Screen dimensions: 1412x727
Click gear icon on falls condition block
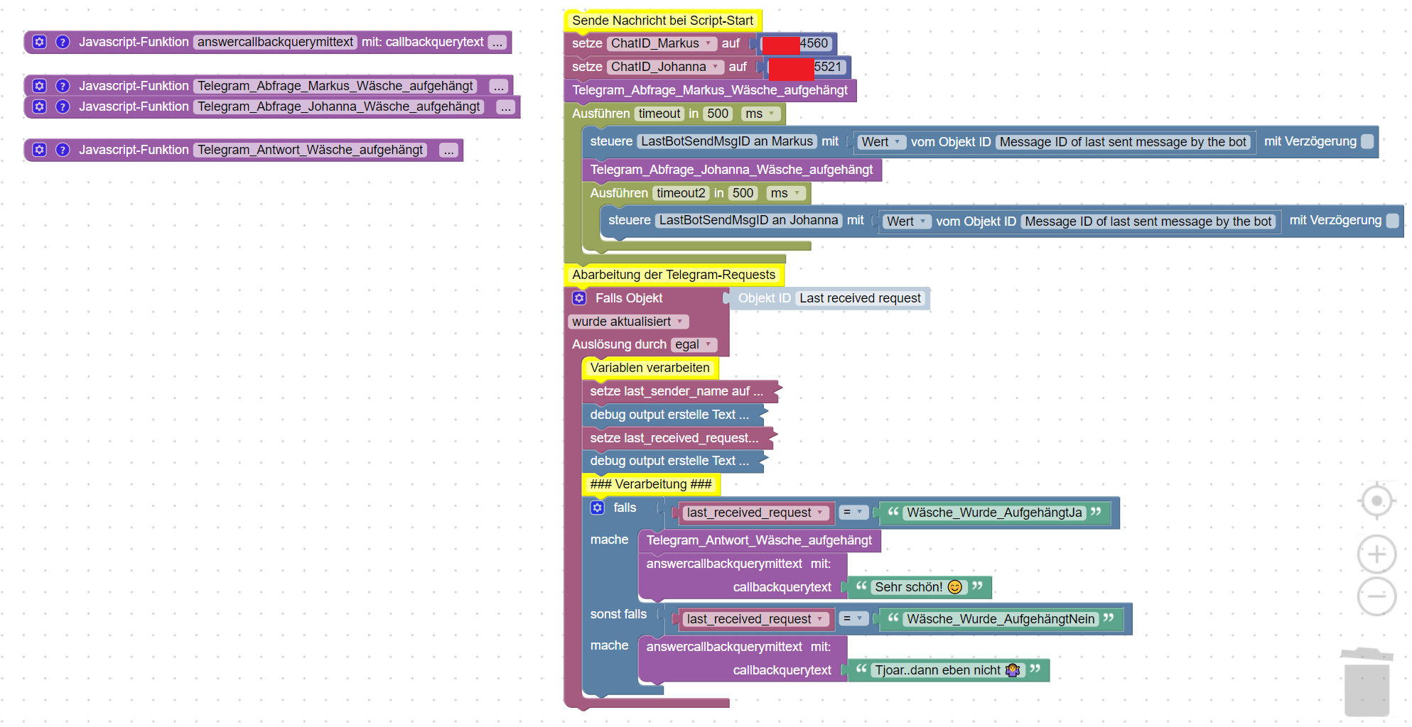[598, 508]
